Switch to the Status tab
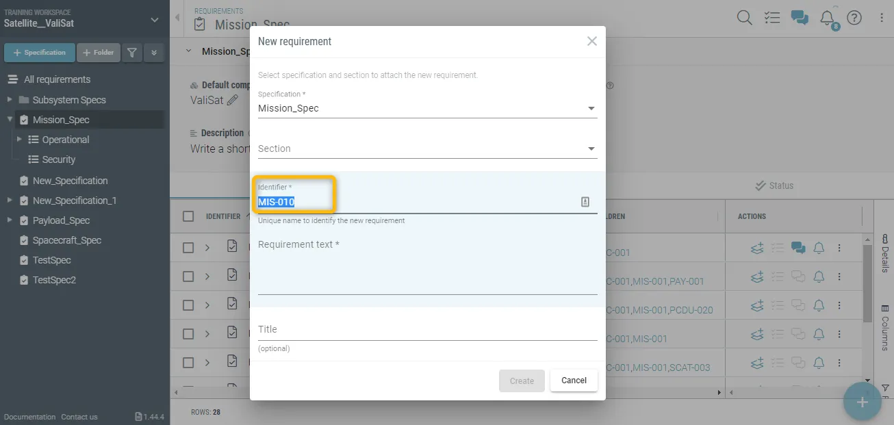 (x=774, y=185)
